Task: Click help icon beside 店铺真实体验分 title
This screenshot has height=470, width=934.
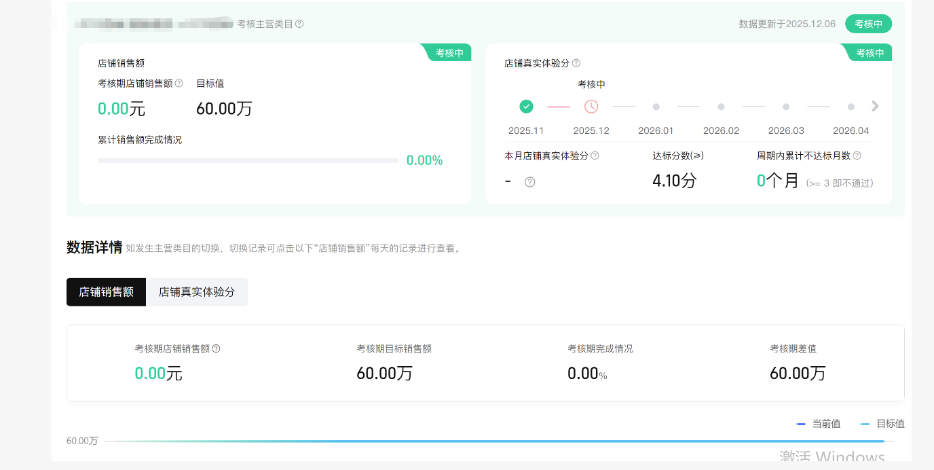Action: click(576, 63)
